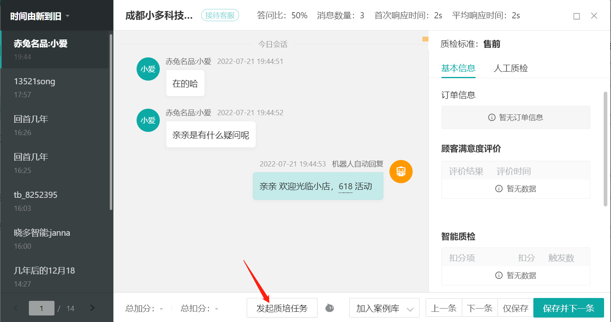Click the 平均响应时间: 2s statistic
Viewport: 611px width, 322px height.
click(486, 16)
